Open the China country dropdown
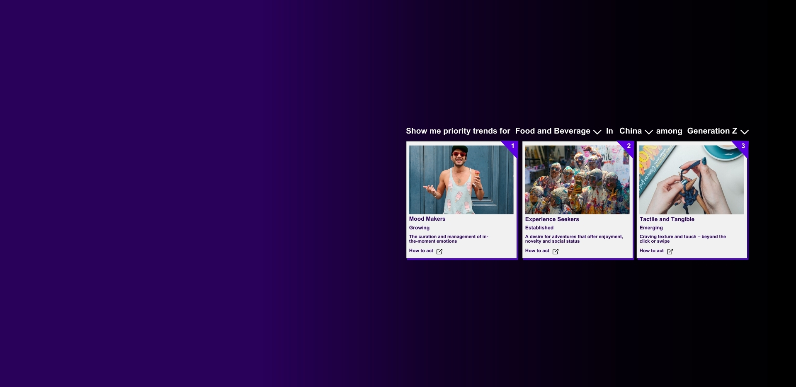796x387 pixels. point(630,131)
